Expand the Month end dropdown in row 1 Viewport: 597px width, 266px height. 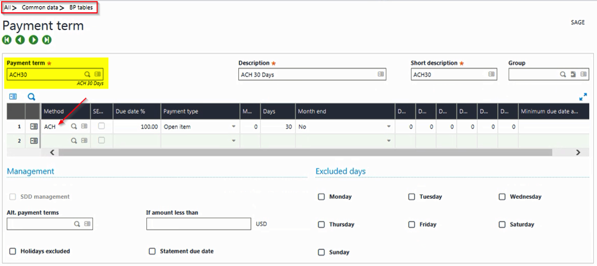point(388,127)
